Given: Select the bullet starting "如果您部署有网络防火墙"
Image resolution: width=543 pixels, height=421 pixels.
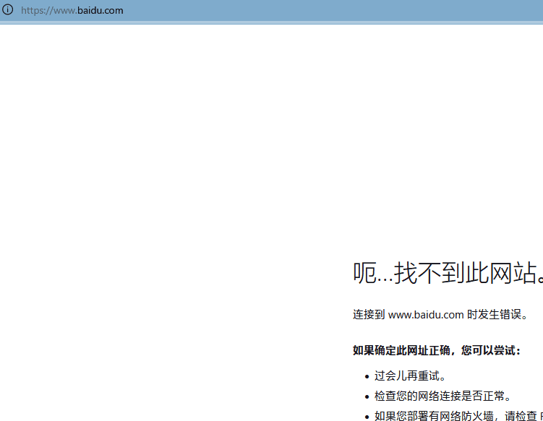Looking at the screenshot, I should 458,415.
